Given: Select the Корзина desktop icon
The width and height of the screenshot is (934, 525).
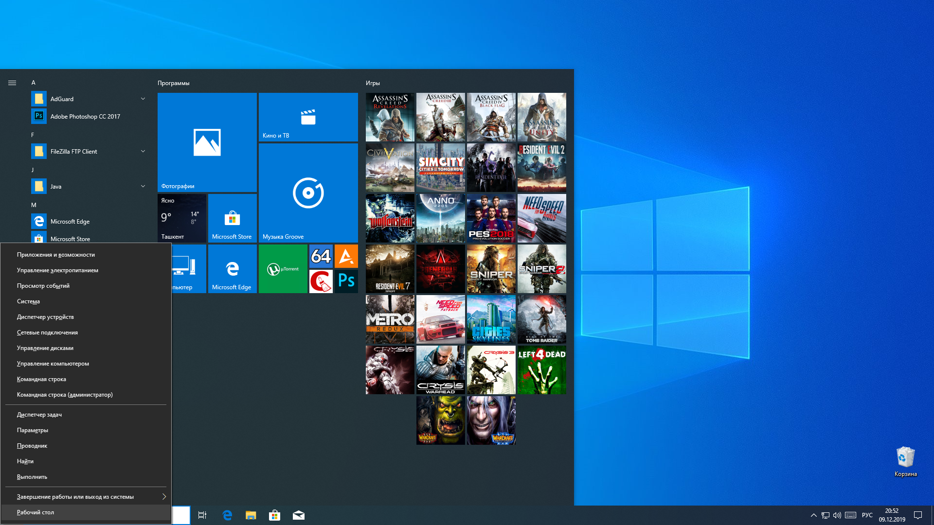Looking at the screenshot, I should [905, 462].
